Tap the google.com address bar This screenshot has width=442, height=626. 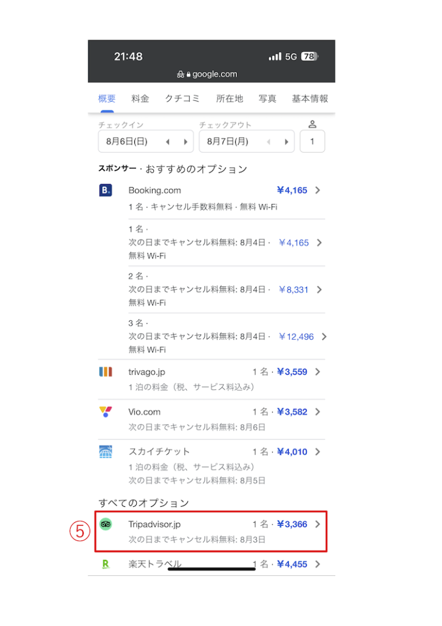(207, 74)
